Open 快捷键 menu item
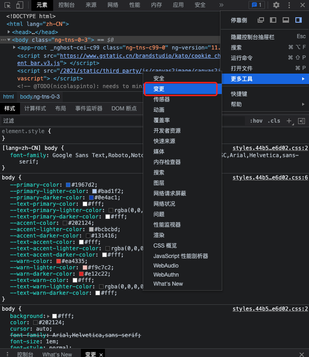 click(x=265, y=94)
